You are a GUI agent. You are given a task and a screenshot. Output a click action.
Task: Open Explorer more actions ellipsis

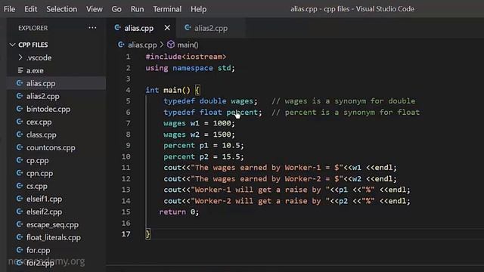92,28
